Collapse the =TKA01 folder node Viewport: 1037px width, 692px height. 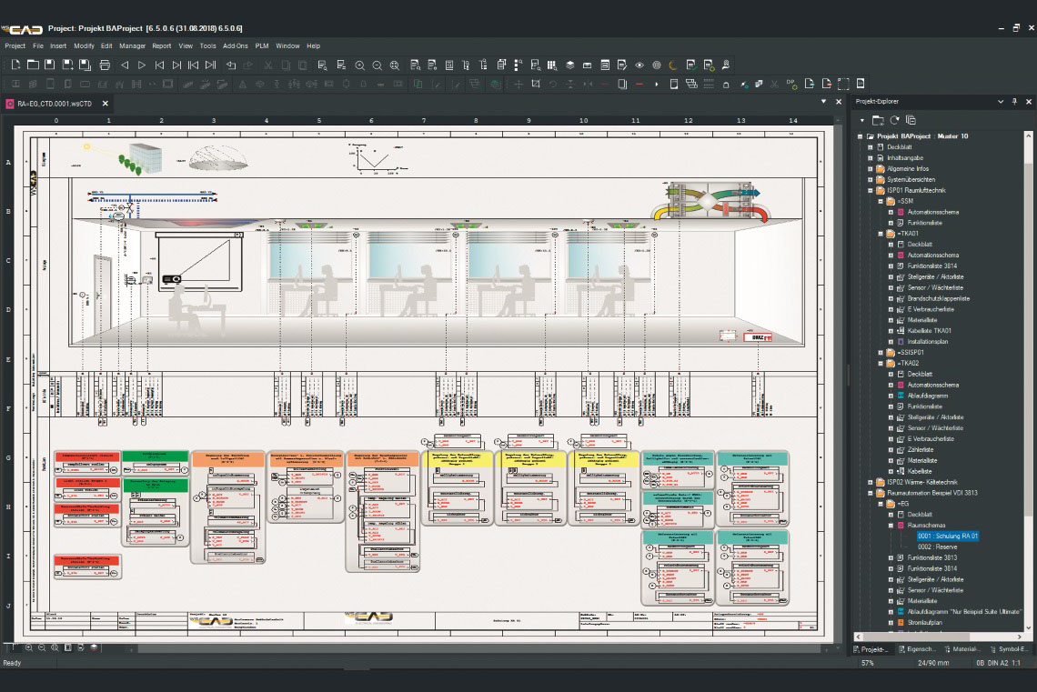pyautogui.click(x=881, y=234)
